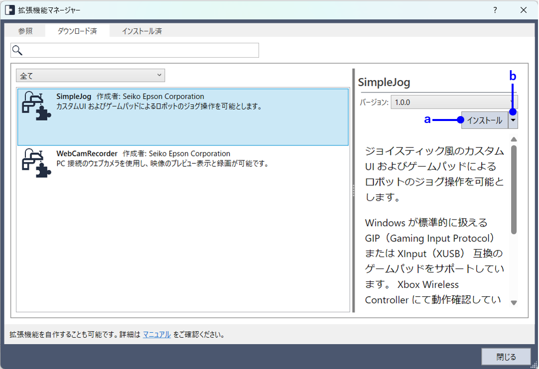The height and width of the screenshot is (369, 539).
Task: Select the ダウンロード済 tab
Action: [x=77, y=31]
